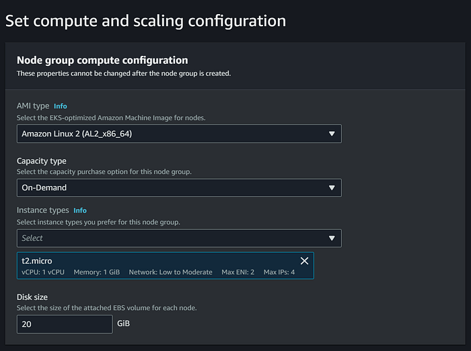Open Info link next to AMI type
Screen dimensions: 471x351
[61, 106]
